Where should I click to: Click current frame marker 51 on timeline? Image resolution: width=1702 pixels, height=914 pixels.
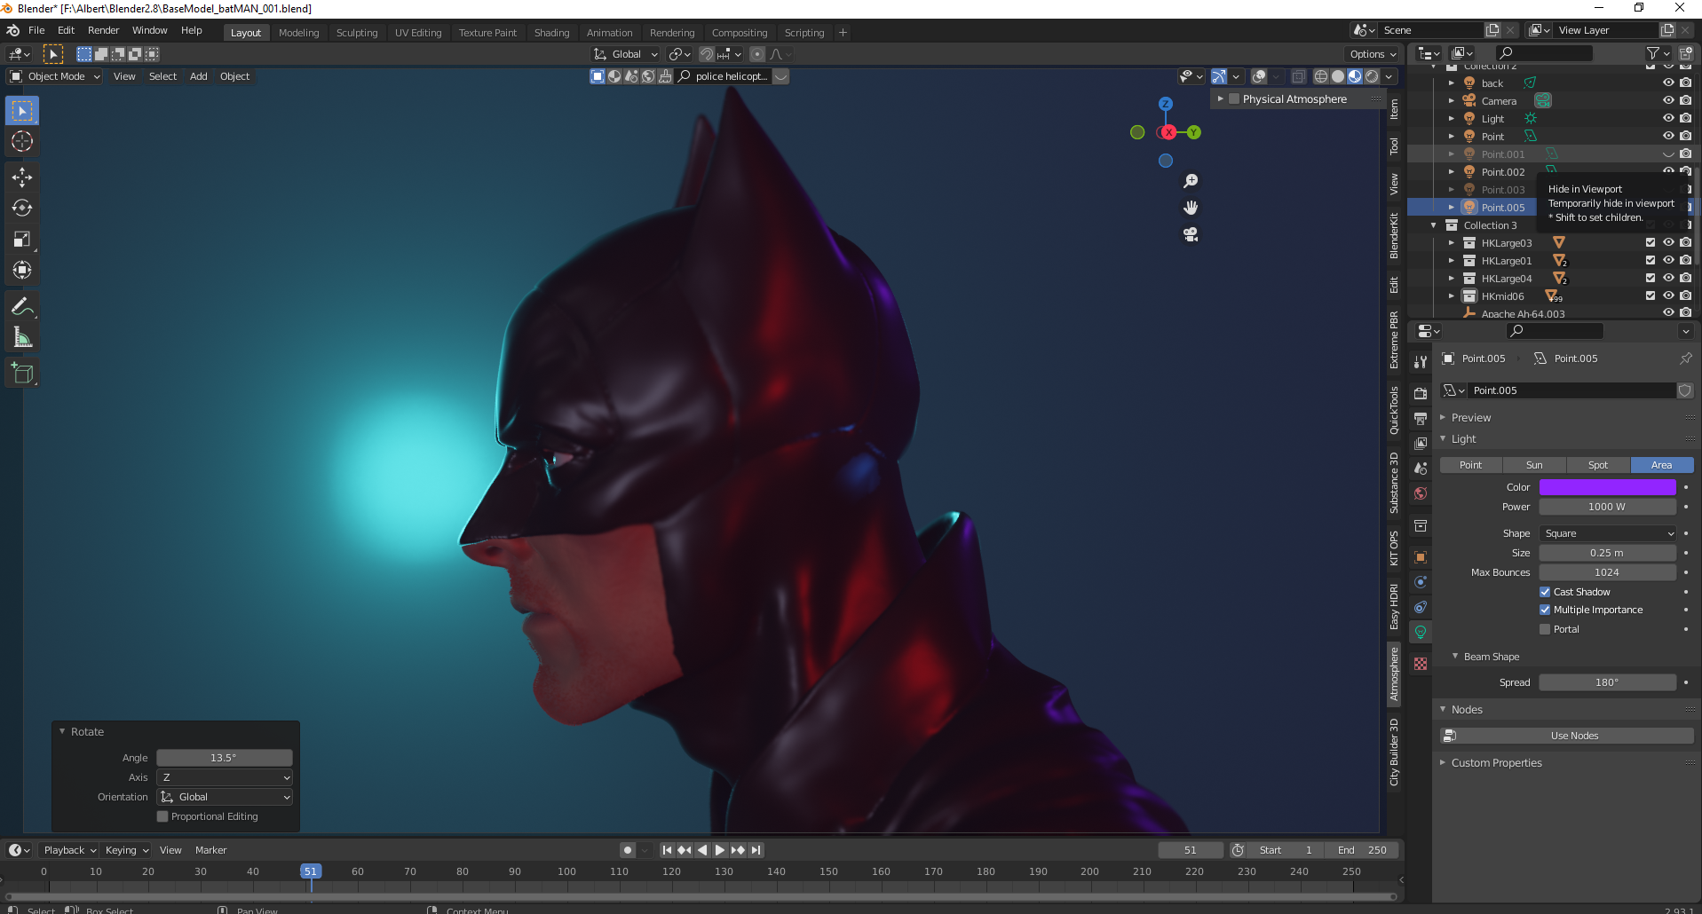coord(311,871)
